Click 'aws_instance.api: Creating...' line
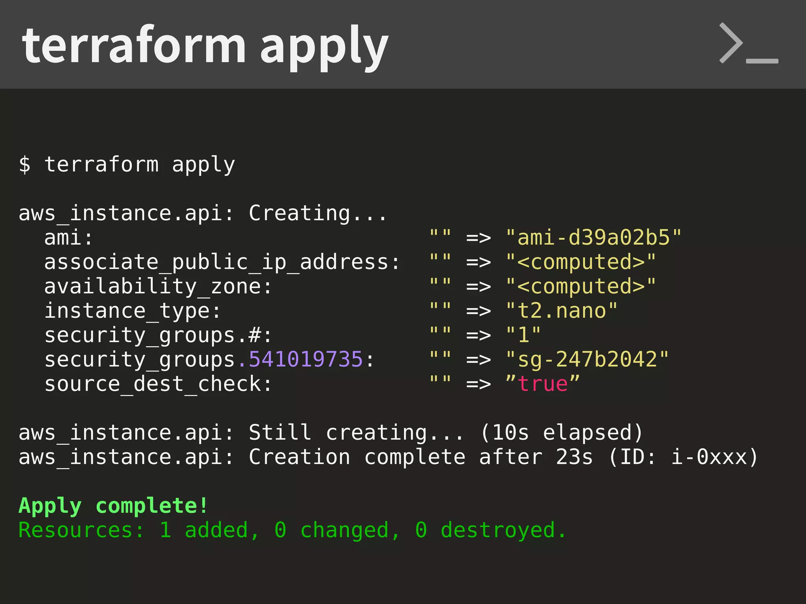 point(203,214)
